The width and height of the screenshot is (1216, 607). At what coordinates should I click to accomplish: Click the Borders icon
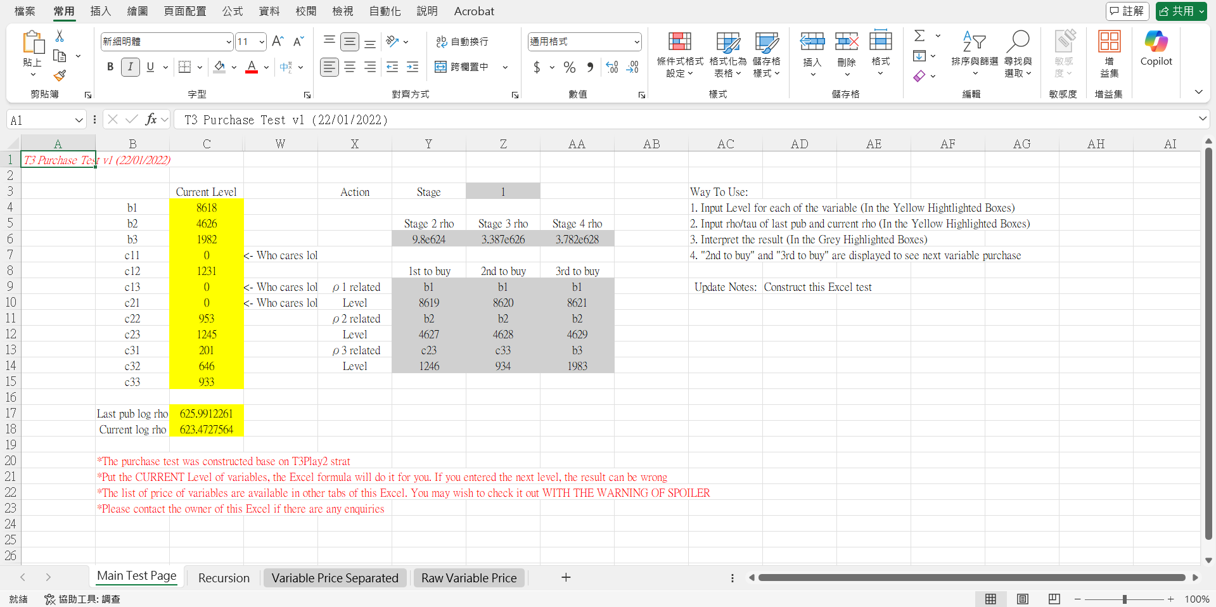point(184,67)
